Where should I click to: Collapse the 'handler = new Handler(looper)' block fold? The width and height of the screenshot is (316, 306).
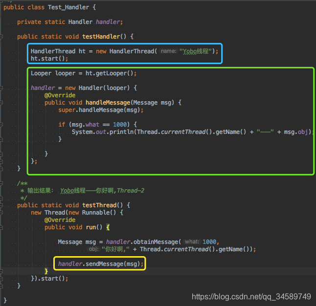[x=1, y=88]
